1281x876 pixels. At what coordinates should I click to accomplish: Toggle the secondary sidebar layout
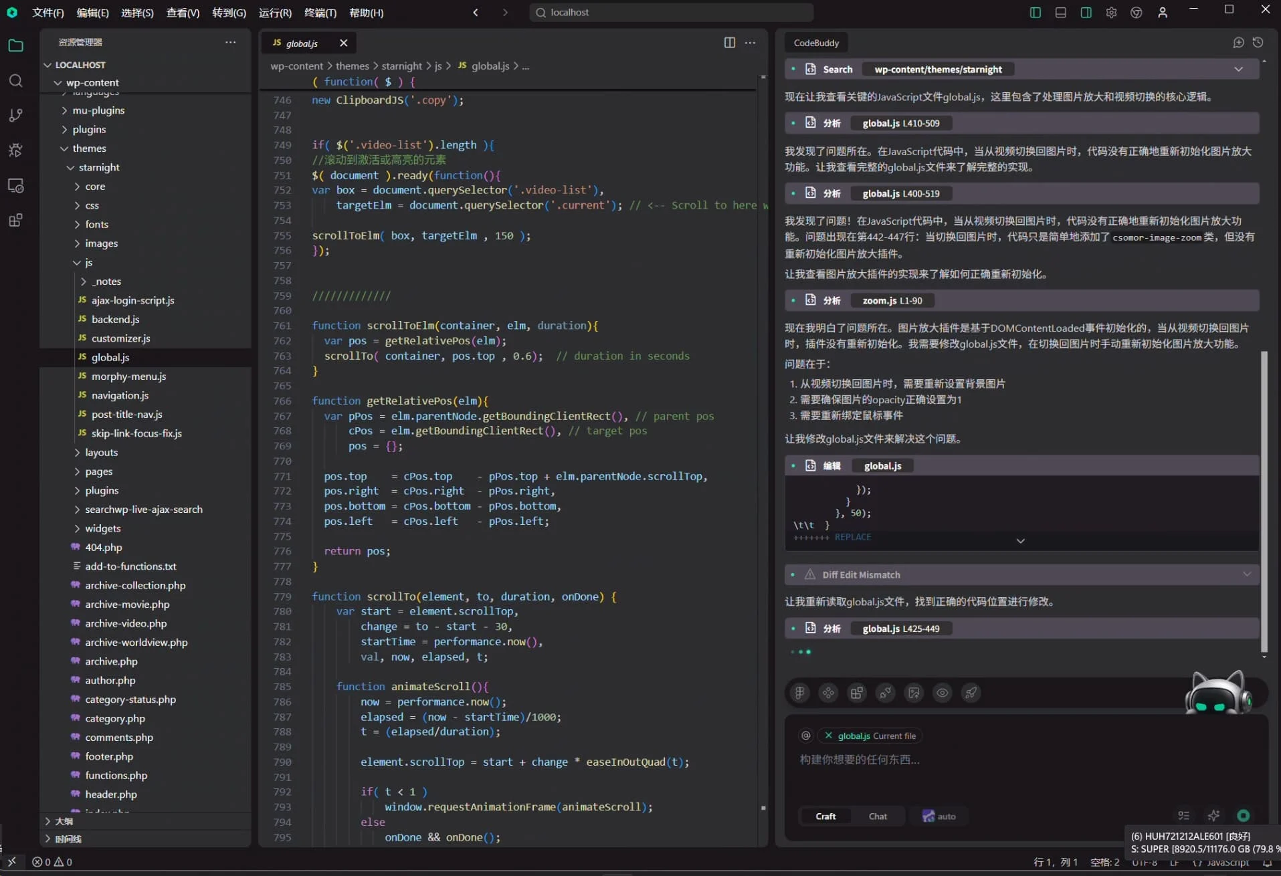tap(1086, 12)
